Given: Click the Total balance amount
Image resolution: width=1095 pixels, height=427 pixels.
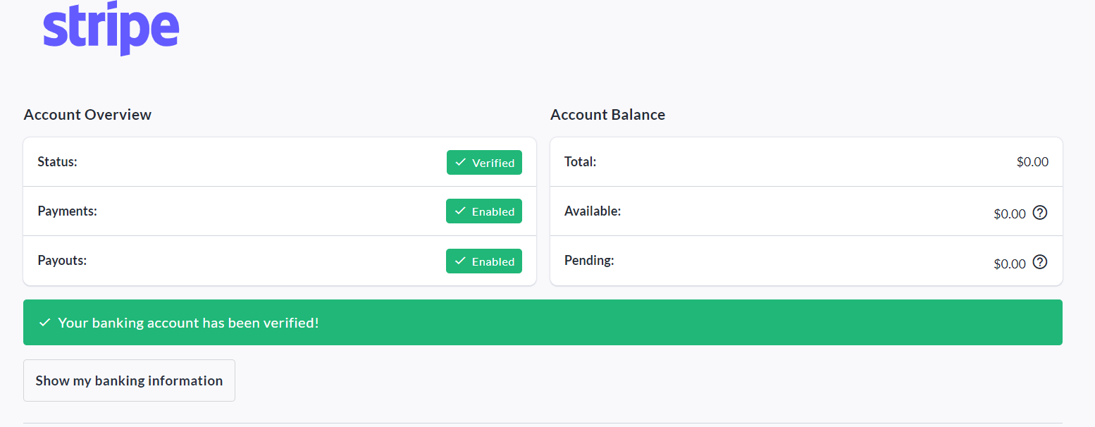Looking at the screenshot, I should pyautogui.click(x=1032, y=162).
